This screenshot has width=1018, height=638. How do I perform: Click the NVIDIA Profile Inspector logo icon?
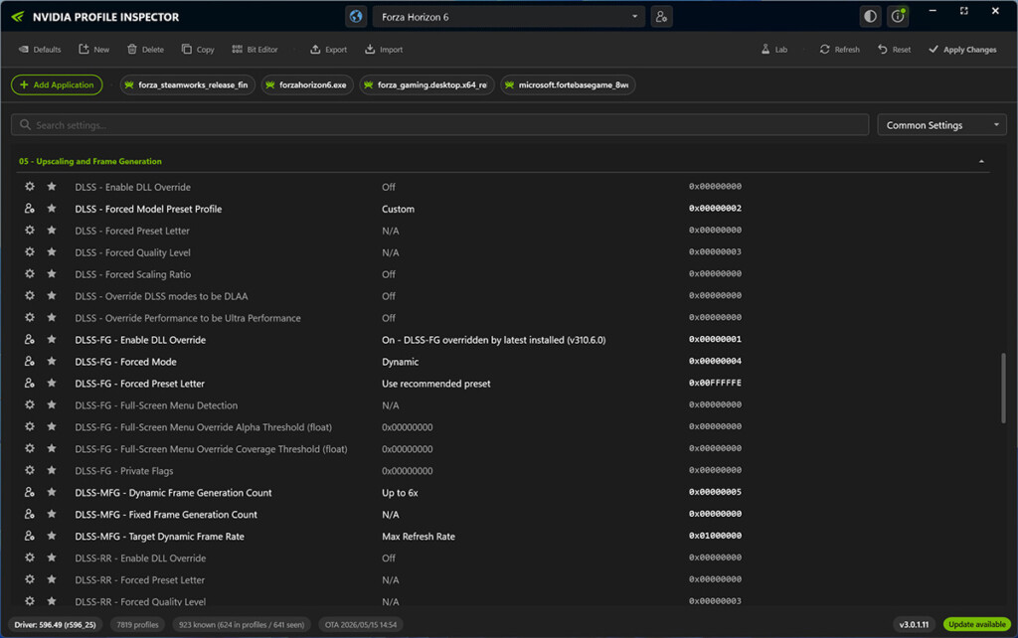tap(18, 17)
